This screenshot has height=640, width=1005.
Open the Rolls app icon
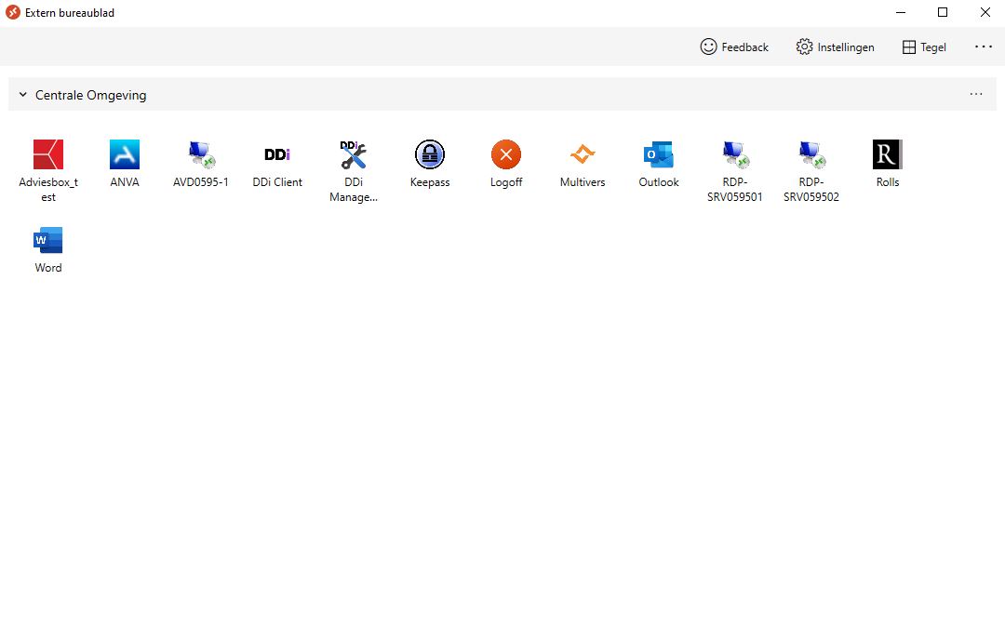point(887,154)
